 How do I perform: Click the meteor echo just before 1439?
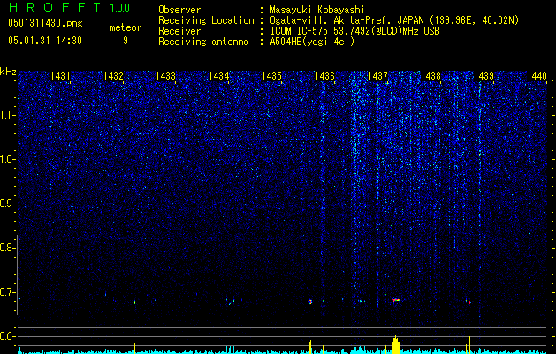point(470,302)
